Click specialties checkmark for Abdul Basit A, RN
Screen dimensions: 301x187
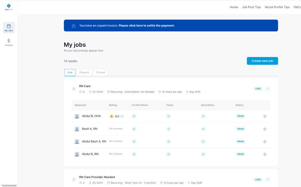(203, 141)
